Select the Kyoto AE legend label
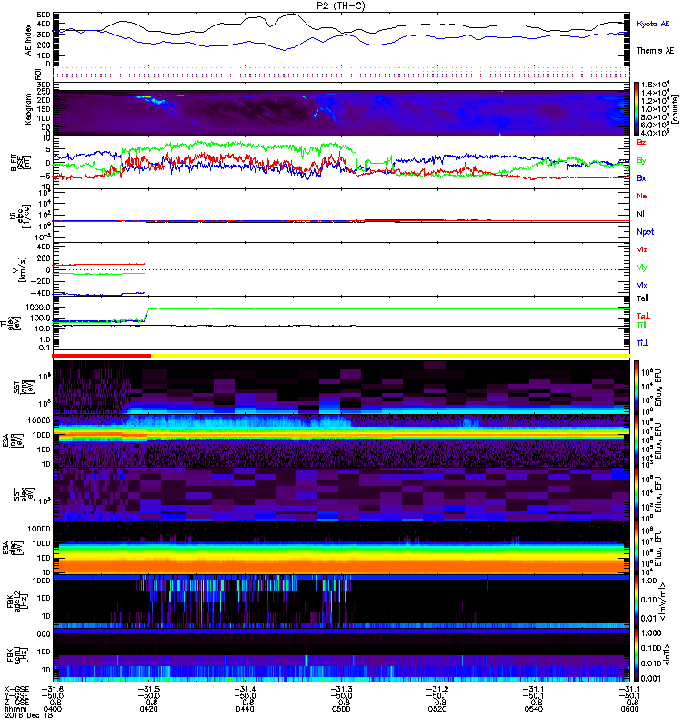Screen dimensions: 682x728 click(x=653, y=24)
